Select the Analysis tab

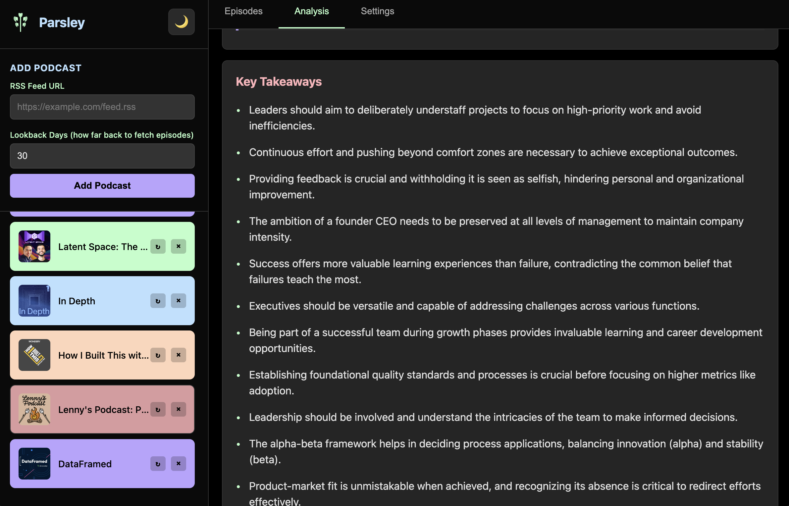tap(311, 11)
